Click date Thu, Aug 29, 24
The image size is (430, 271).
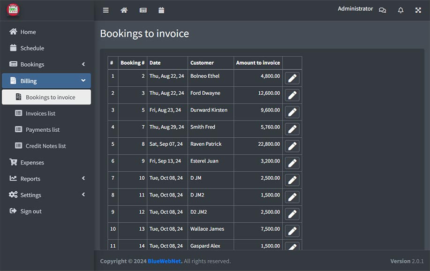pyautogui.click(x=167, y=127)
